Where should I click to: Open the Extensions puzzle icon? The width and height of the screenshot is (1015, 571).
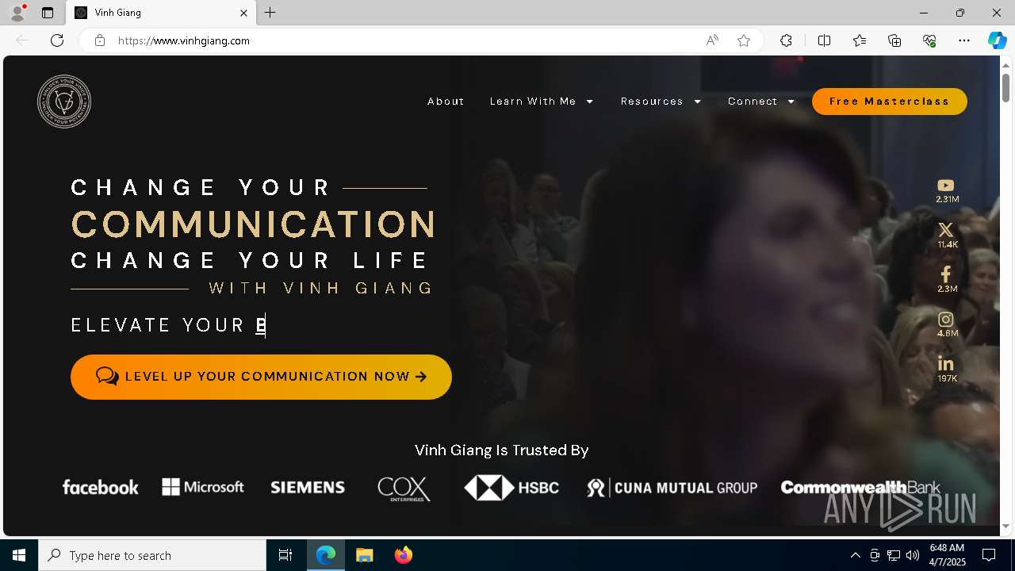786,40
